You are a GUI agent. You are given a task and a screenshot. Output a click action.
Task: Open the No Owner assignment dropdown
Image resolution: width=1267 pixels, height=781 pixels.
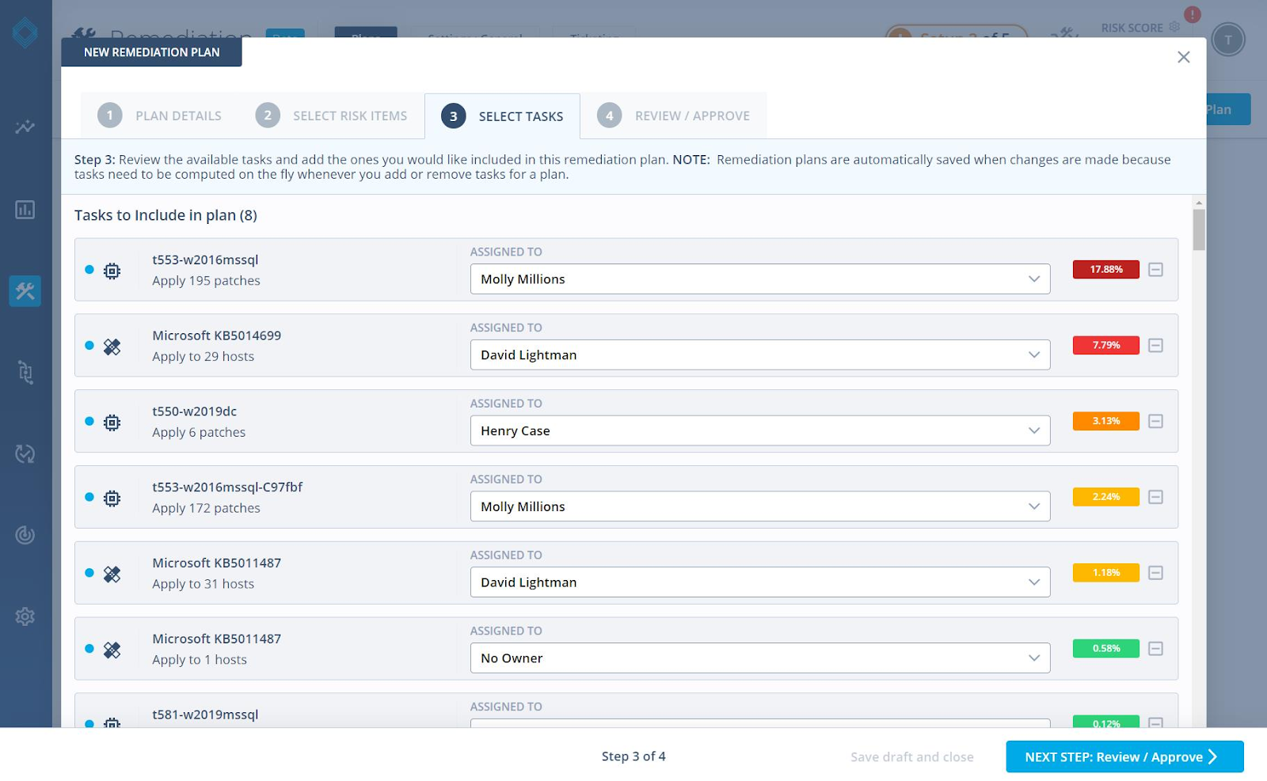[759, 658]
